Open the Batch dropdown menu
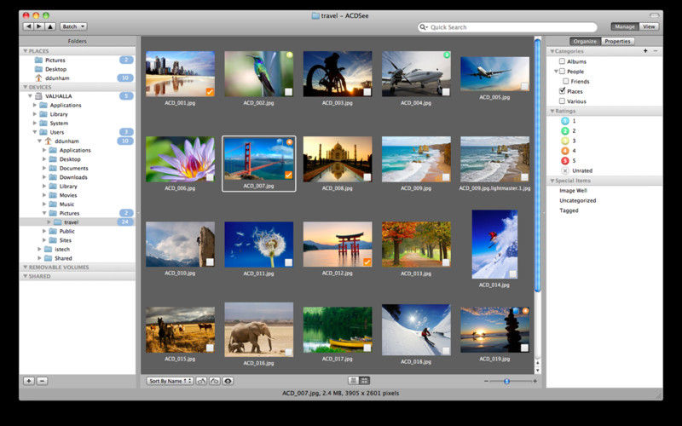Viewport: 682px width, 426px height. pyautogui.click(x=73, y=26)
